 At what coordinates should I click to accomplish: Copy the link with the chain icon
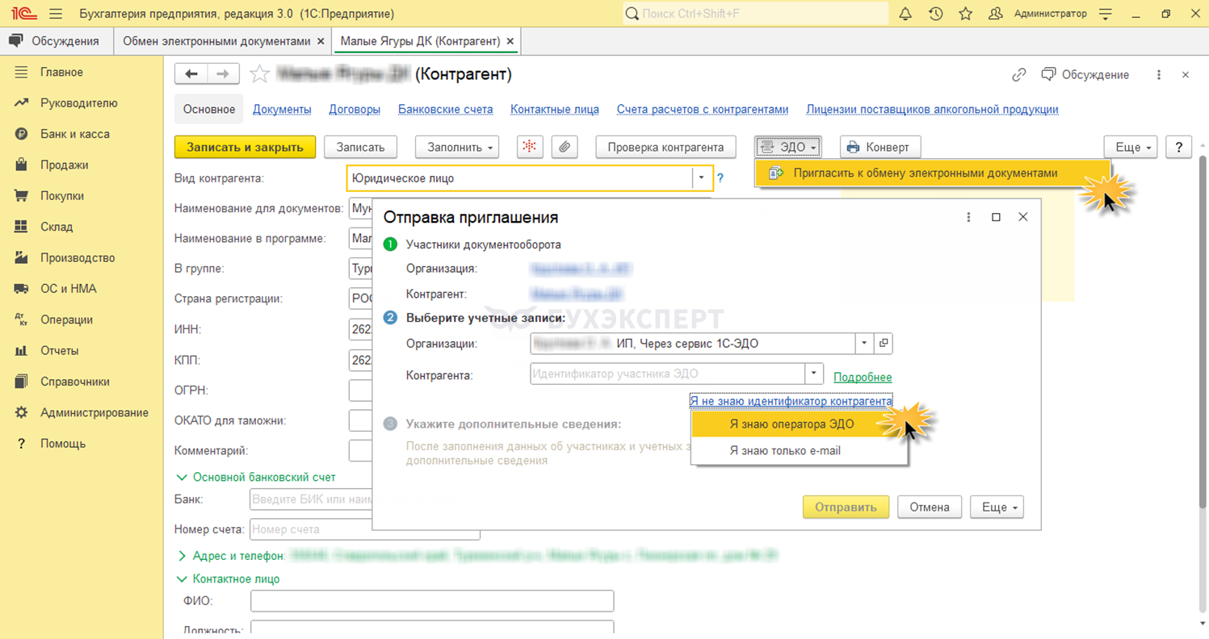(x=1018, y=74)
